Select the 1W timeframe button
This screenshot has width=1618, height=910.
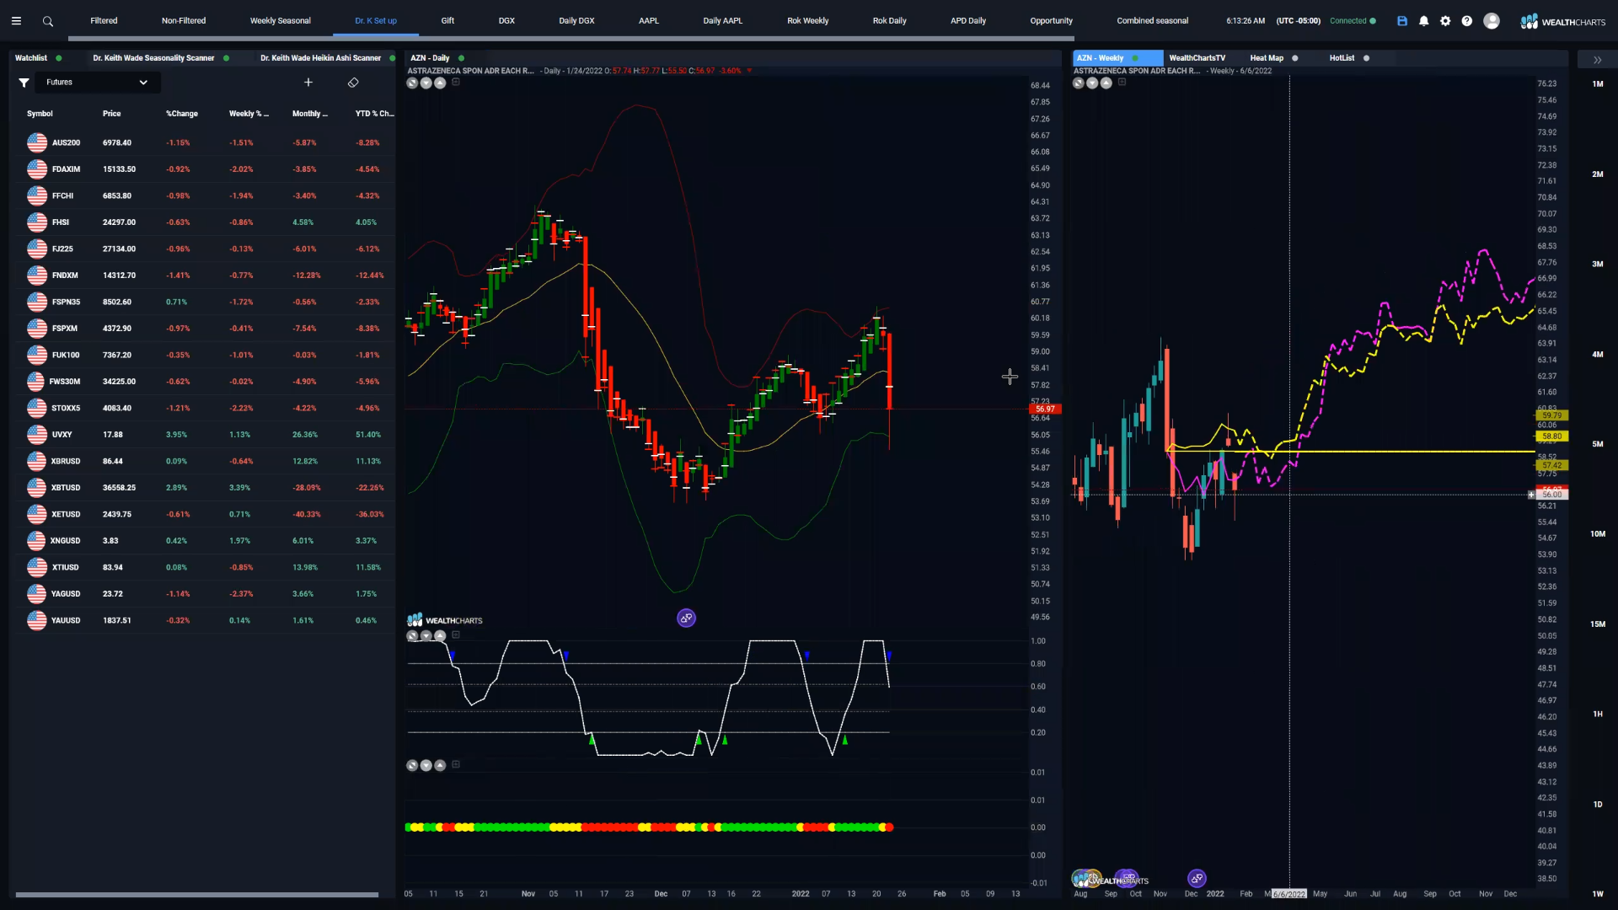[x=1597, y=894]
